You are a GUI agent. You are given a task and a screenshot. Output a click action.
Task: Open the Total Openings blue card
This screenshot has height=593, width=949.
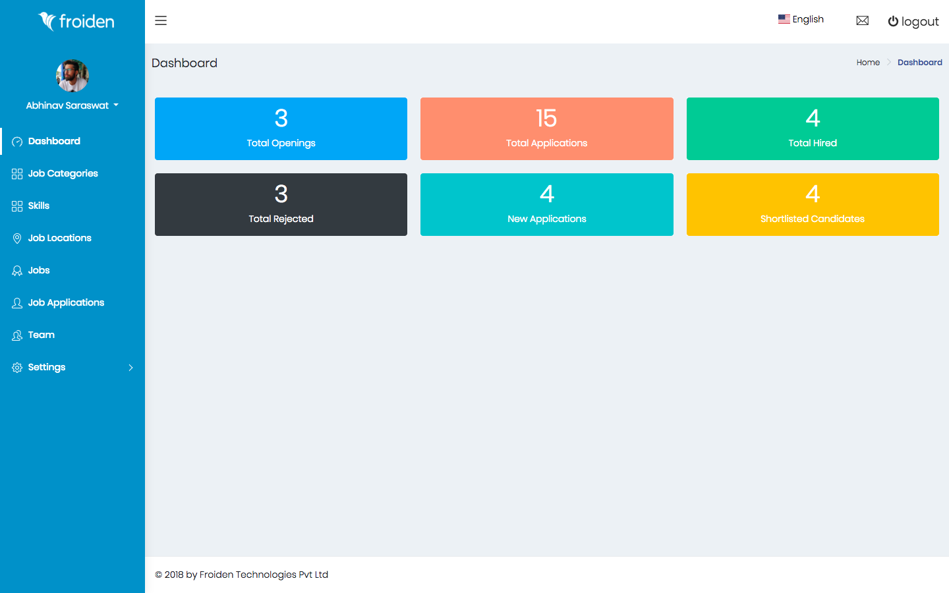tap(281, 128)
